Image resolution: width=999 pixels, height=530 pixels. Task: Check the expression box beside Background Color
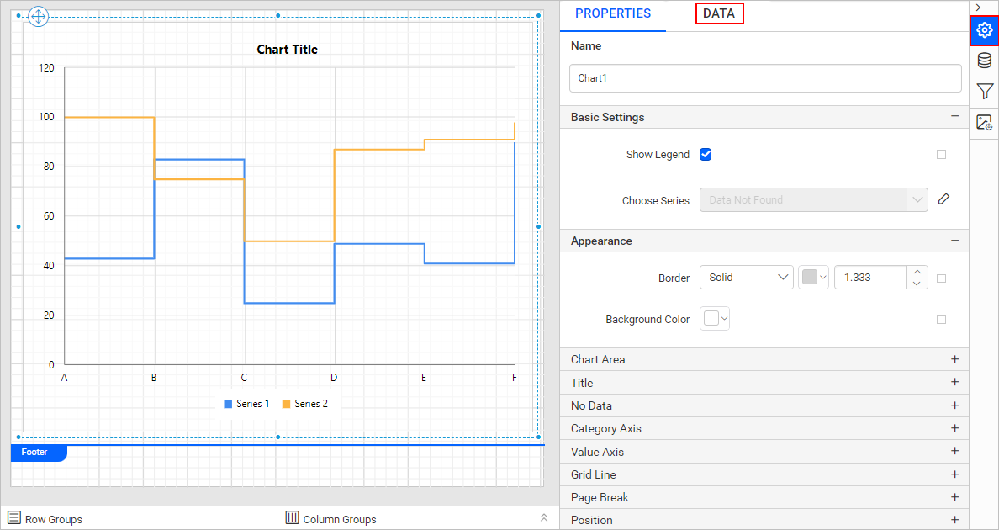click(x=941, y=319)
